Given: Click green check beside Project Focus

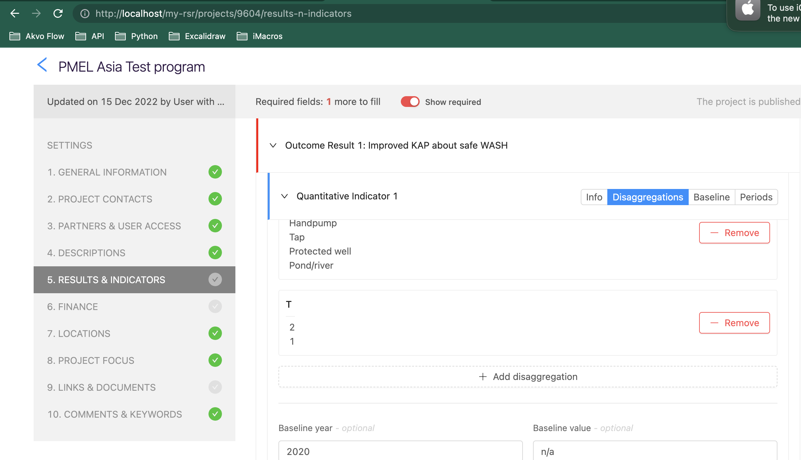Looking at the screenshot, I should (215, 360).
